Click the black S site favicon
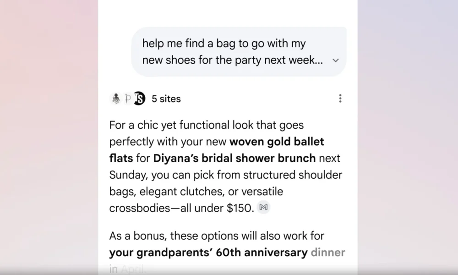The image size is (458, 275). tap(139, 99)
